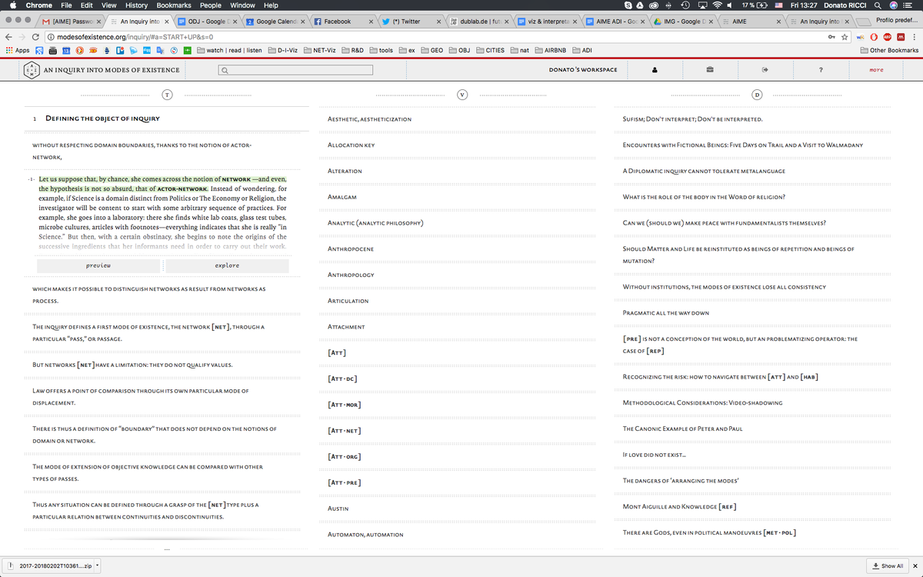Bookmark this page with the star icon

(x=845, y=37)
